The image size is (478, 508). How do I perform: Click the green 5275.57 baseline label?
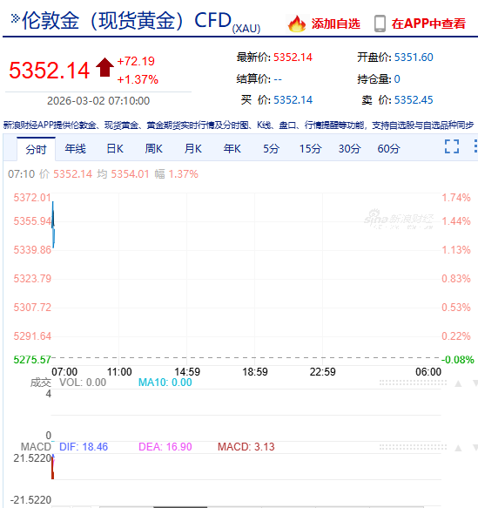coord(32,360)
